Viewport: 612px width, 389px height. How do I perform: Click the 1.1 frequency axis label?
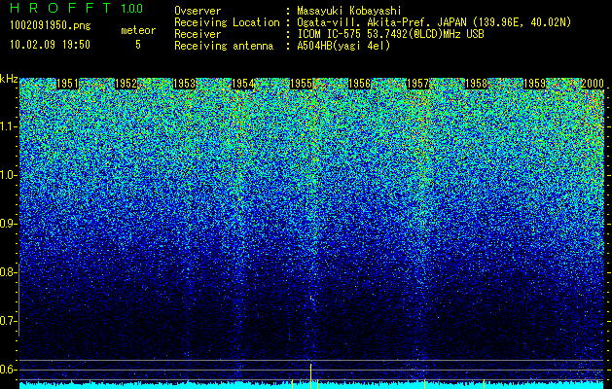[7, 126]
